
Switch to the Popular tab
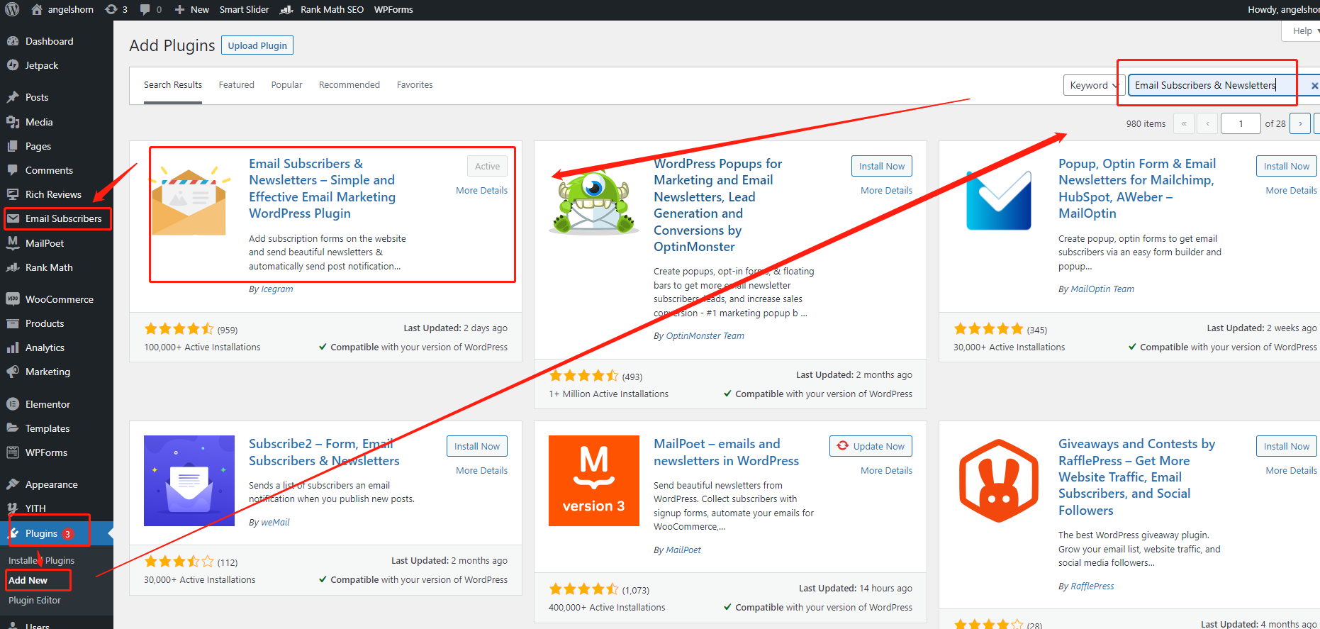[286, 85]
